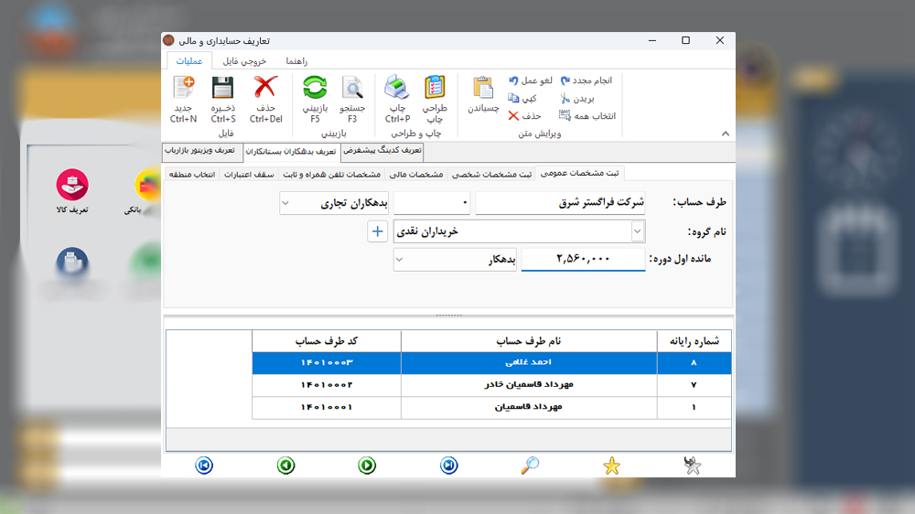Open the مشخصات مالی tab
The width and height of the screenshot is (915, 514).
point(415,174)
